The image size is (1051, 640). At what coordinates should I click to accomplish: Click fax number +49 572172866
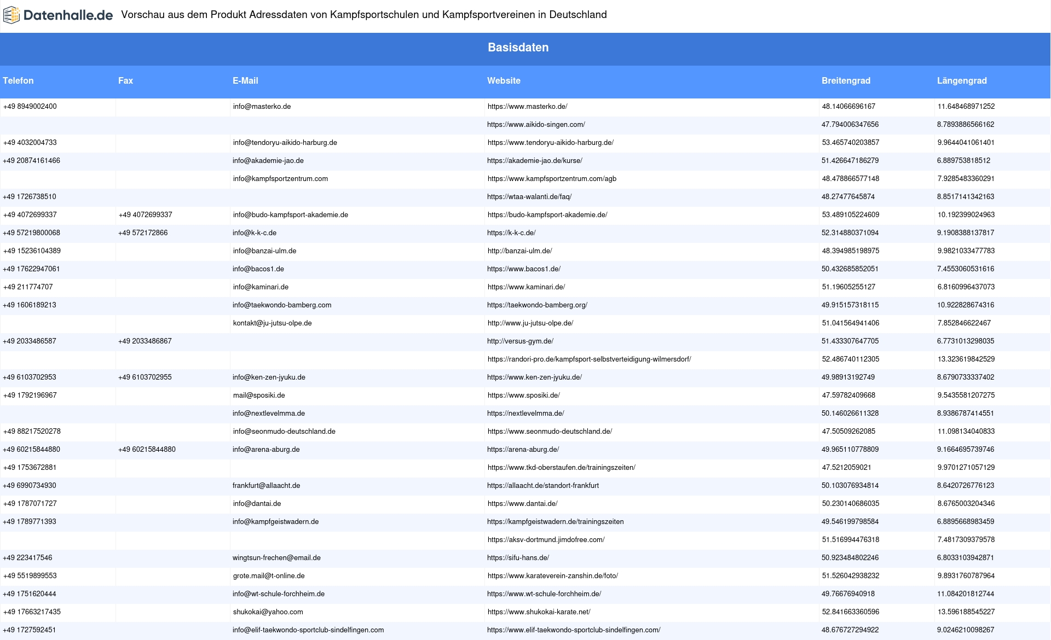(x=143, y=233)
